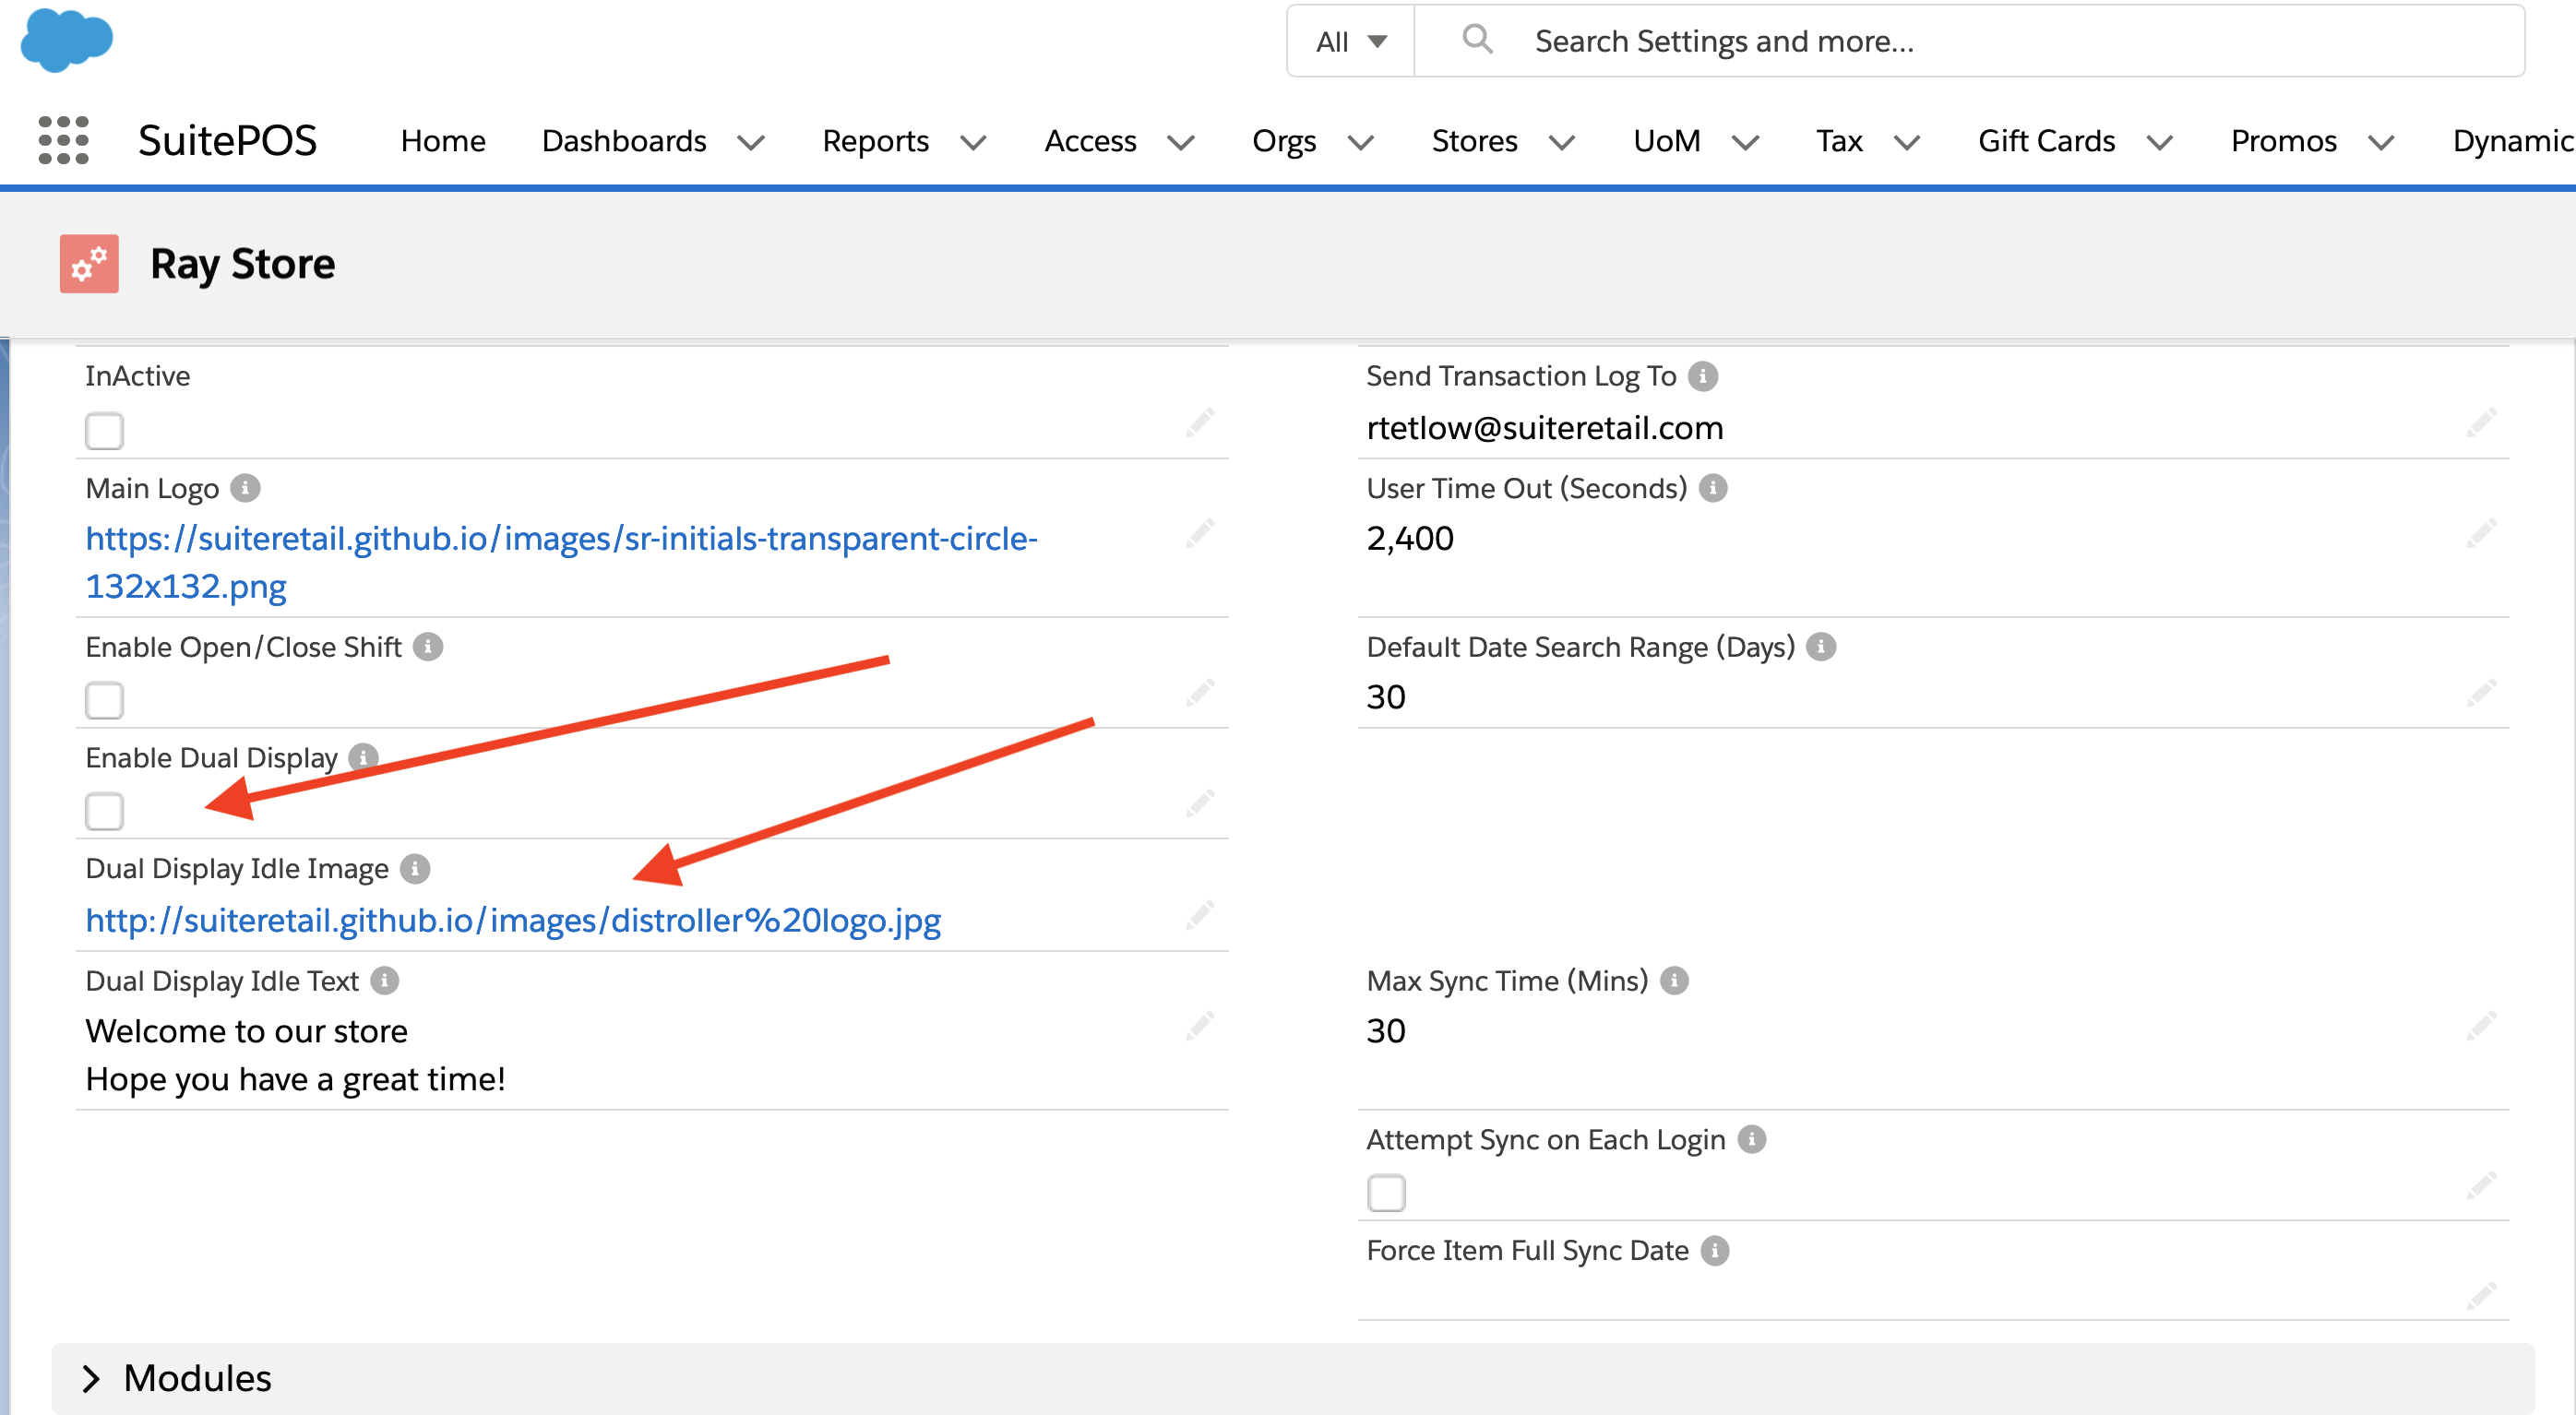Follow the distroller logo image link
Image resolution: width=2576 pixels, height=1415 pixels.
[513, 919]
